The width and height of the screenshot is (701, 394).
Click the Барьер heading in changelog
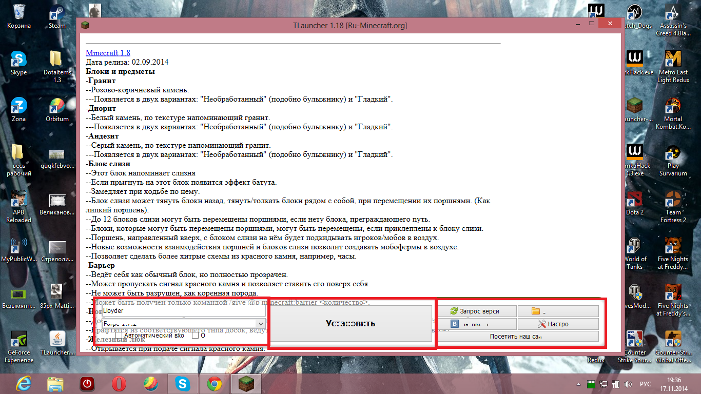click(101, 265)
